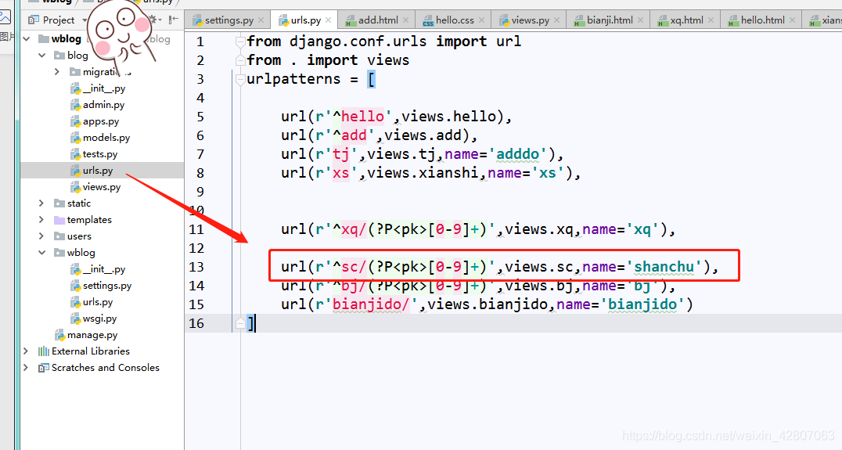Switch to bianji.html editor tab
The width and height of the screenshot is (842, 450).
click(610, 20)
